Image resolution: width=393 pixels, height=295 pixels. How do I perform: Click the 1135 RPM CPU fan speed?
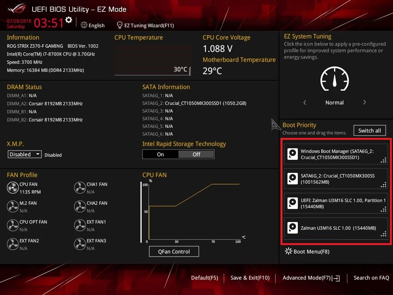coord(30,192)
